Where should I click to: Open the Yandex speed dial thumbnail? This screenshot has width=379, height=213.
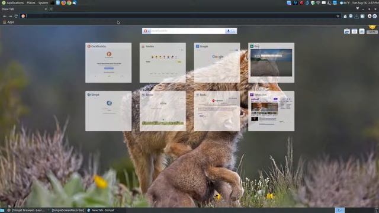163,63
